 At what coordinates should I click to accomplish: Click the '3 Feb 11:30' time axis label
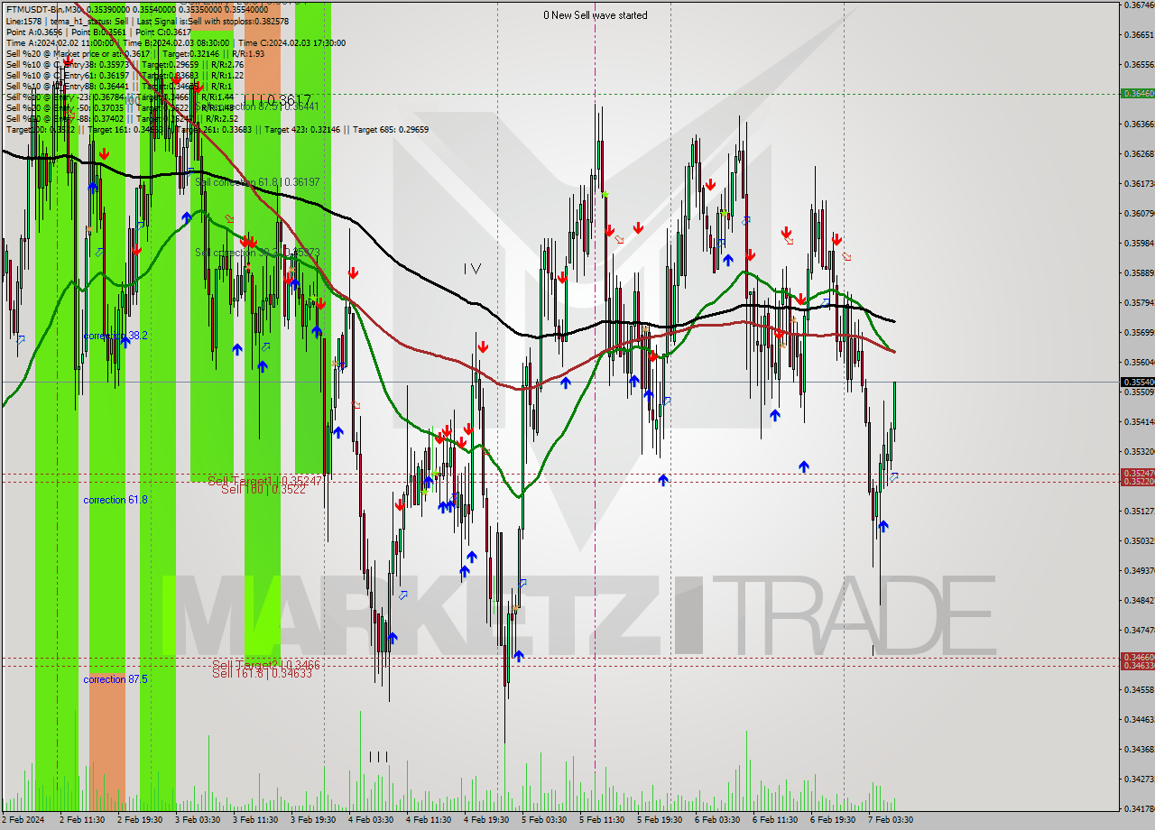point(255,820)
